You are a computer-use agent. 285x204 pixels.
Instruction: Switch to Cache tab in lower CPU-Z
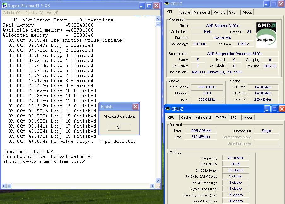pos(186,117)
